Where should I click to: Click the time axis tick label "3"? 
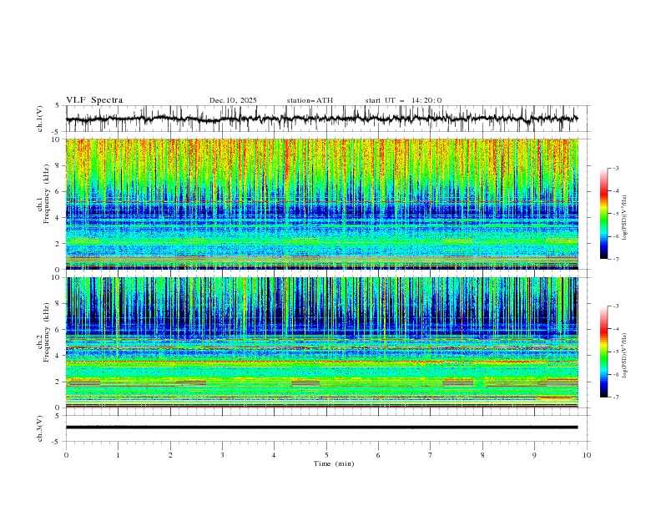[222, 455]
